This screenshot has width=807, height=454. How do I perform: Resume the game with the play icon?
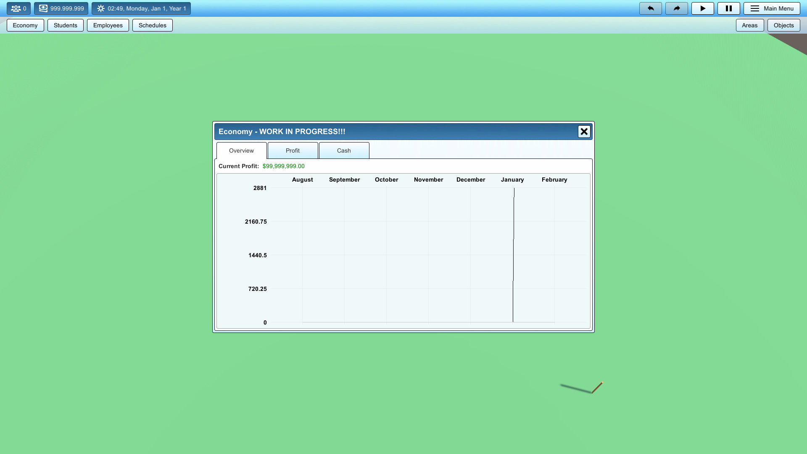pyautogui.click(x=702, y=8)
